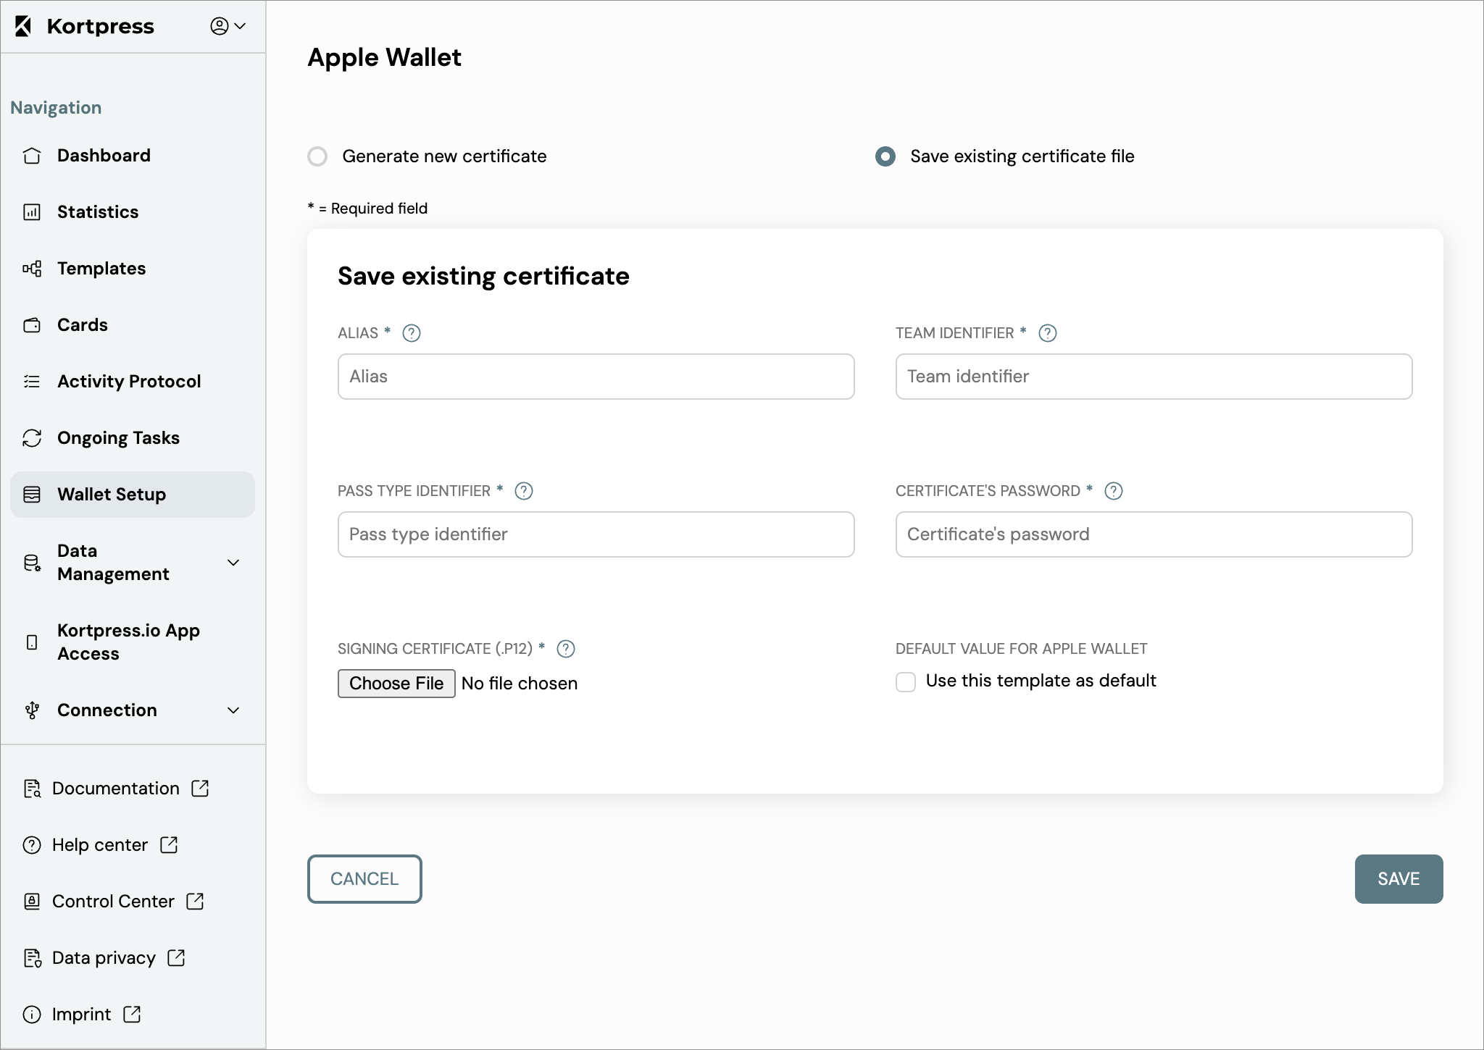Open the Documentation link
The height and width of the screenshot is (1050, 1484).
coord(116,789)
